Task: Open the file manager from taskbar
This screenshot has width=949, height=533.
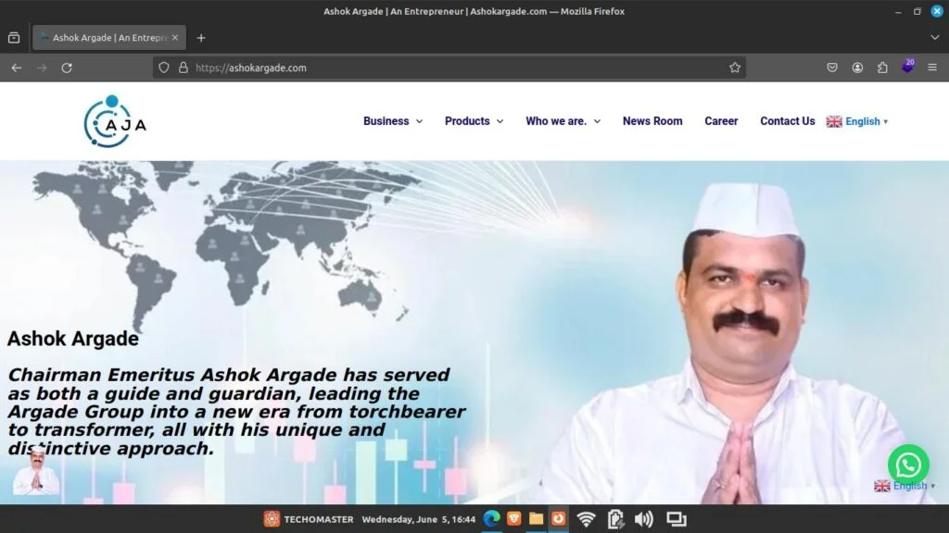Action: (536, 518)
